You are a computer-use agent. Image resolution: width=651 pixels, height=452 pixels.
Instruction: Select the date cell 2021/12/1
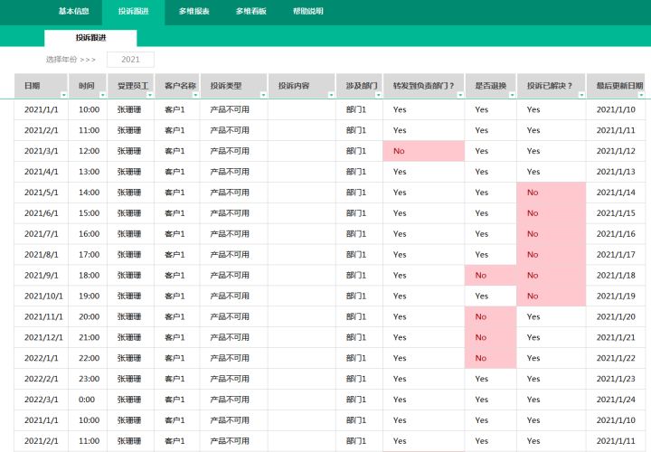coord(41,337)
